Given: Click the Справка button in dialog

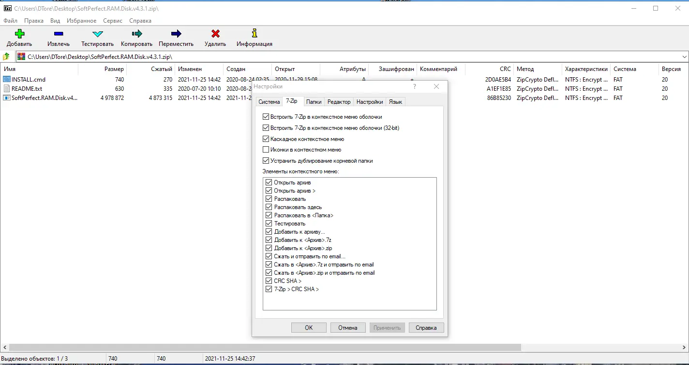Looking at the screenshot, I should click(426, 328).
